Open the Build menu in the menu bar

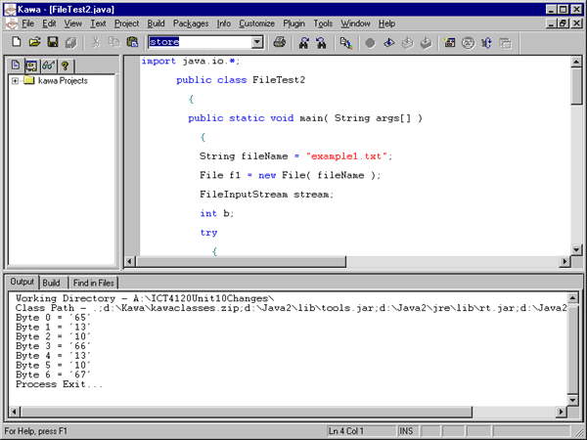pyautogui.click(x=156, y=23)
